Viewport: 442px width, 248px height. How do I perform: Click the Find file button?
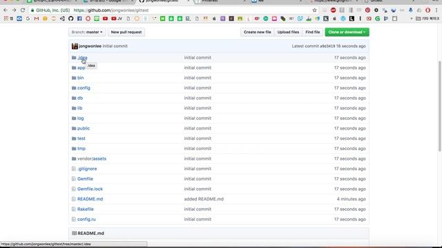[313, 32]
